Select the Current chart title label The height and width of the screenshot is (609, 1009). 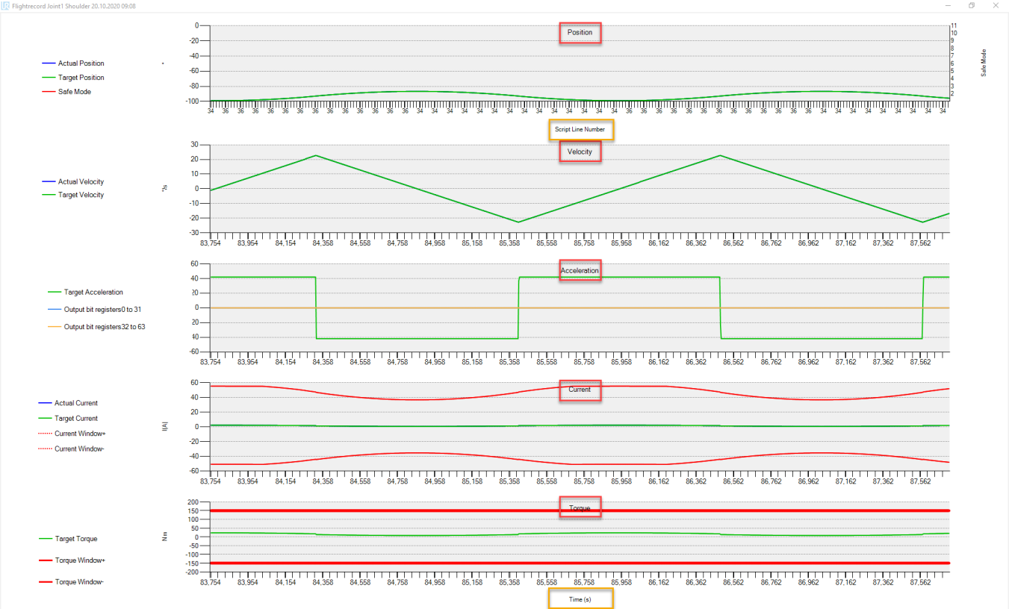pyautogui.click(x=580, y=390)
